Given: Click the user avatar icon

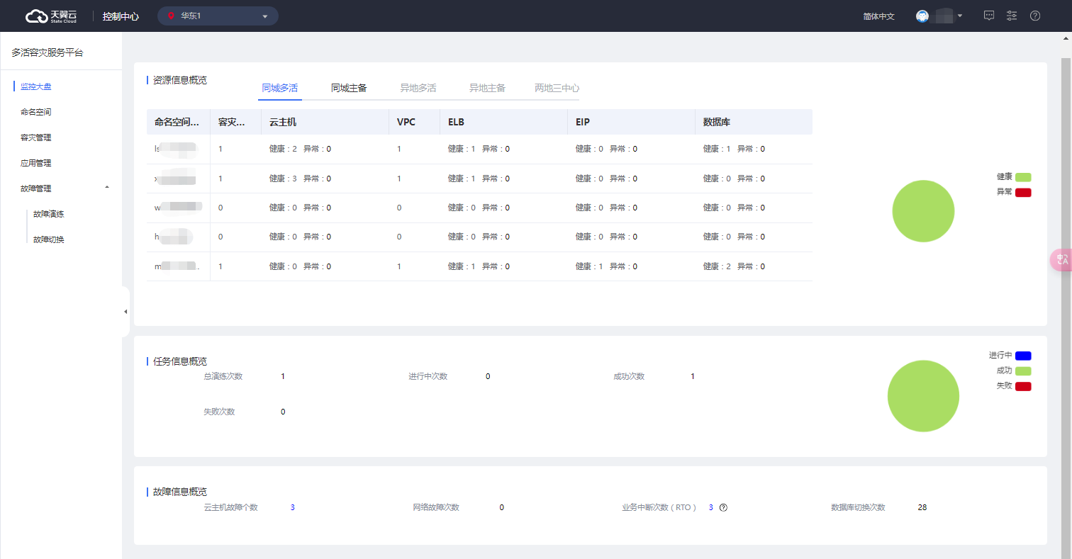Looking at the screenshot, I should click(922, 16).
